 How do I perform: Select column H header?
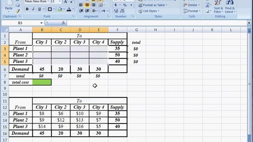(155, 30)
